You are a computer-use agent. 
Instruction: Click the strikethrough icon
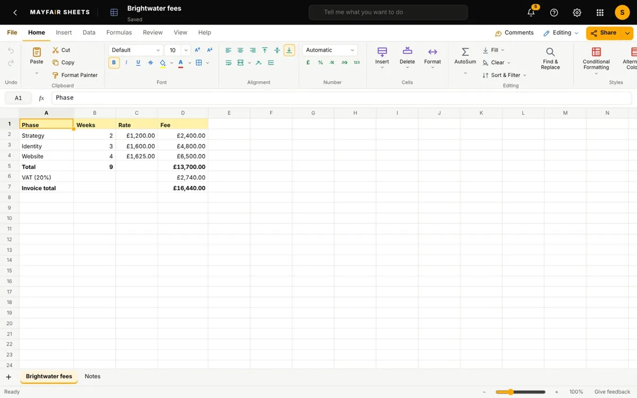coord(150,63)
